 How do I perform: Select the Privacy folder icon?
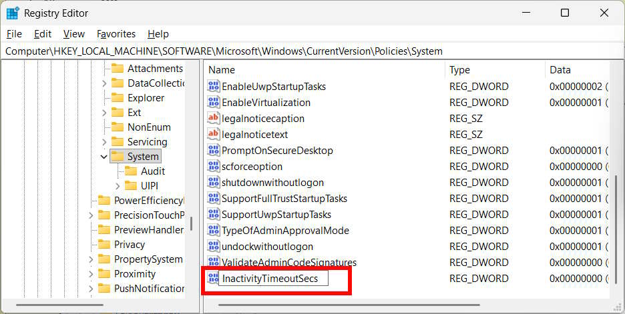coord(104,245)
